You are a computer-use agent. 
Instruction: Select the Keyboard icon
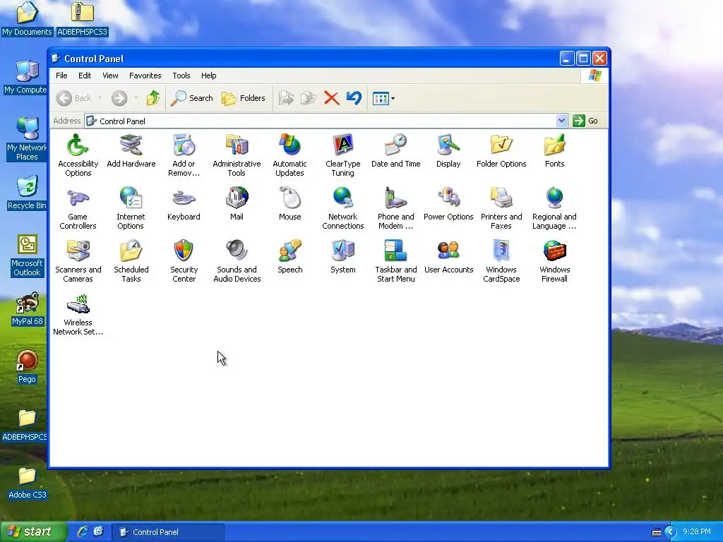coord(184,204)
